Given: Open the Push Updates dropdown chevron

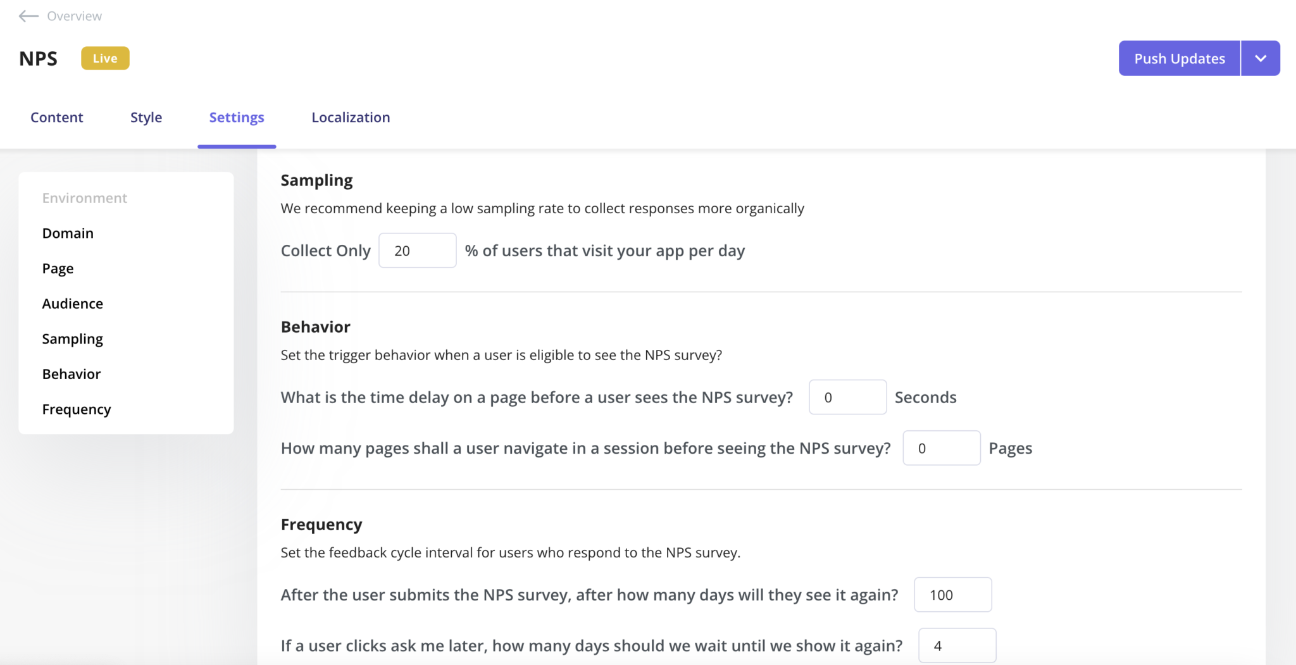Looking at the screenshot, I should 1260,58.
